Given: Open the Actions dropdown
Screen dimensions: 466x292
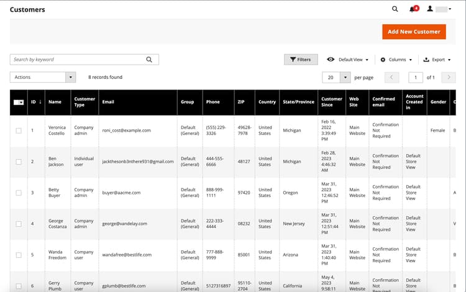Looking at the screenshot, I should pyautogui.click(x=43, y=77).
